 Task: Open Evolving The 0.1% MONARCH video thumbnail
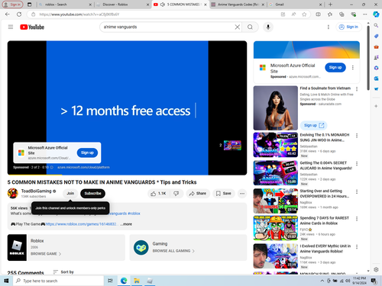point(276,145)
